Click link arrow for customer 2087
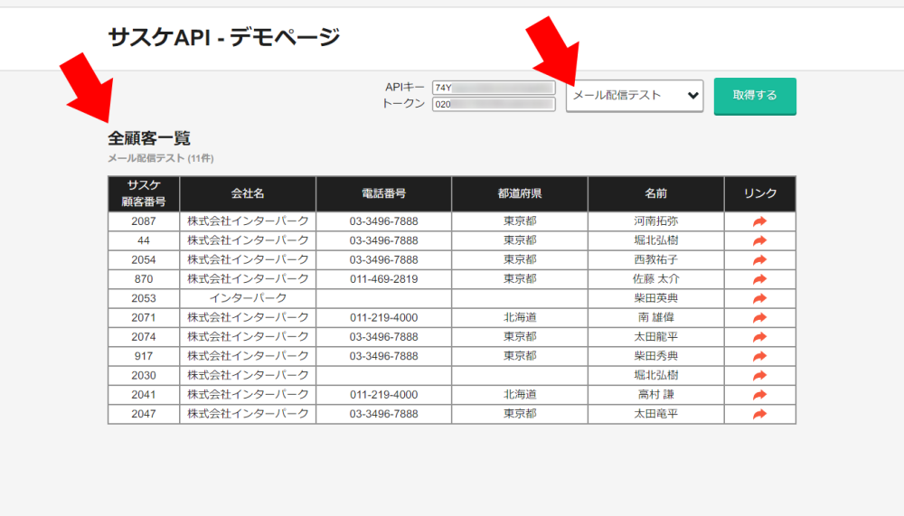The width and height of the screenshot is (904, 516). point(759,221)
